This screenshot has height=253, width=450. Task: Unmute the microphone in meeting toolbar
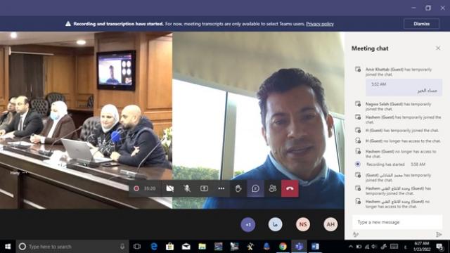tap(187, 188)
